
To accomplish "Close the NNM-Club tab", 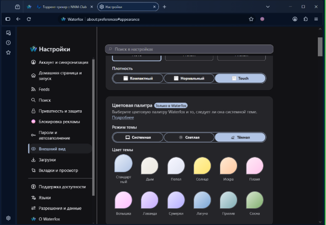I will point(92,7).
